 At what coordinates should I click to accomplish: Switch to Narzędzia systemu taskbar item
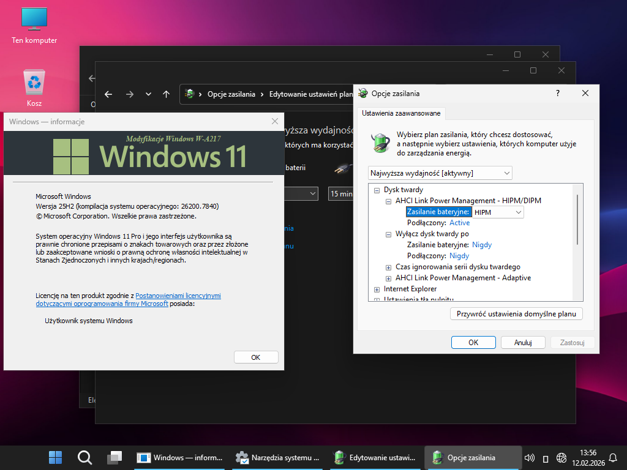click(x=277, y=457)
